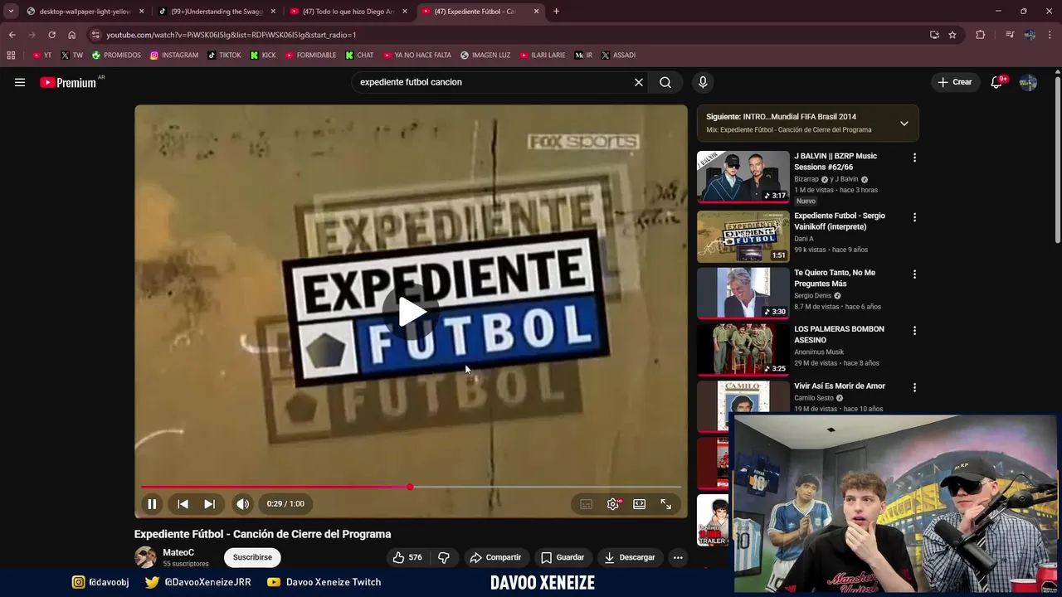The image size is (1062, 597).
Task: Toggle subtitles in the player
Action: tap(587, 503)
